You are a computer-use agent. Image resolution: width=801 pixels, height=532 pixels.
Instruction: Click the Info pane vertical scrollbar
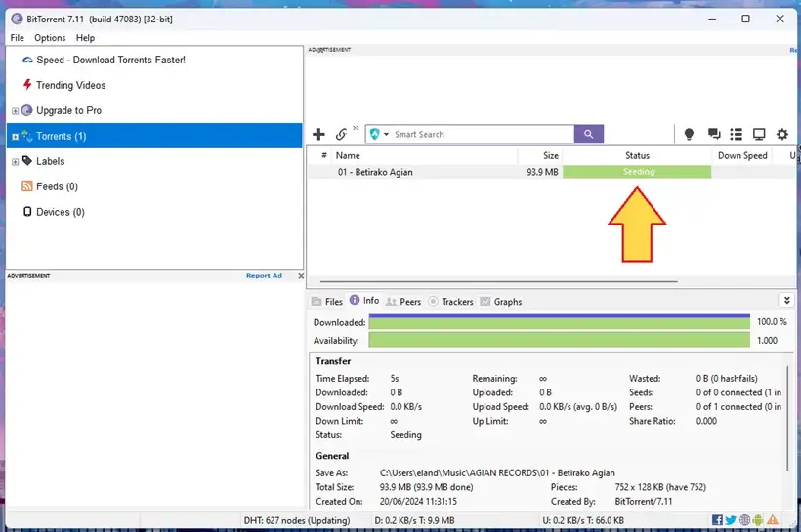tap(787, 419)
